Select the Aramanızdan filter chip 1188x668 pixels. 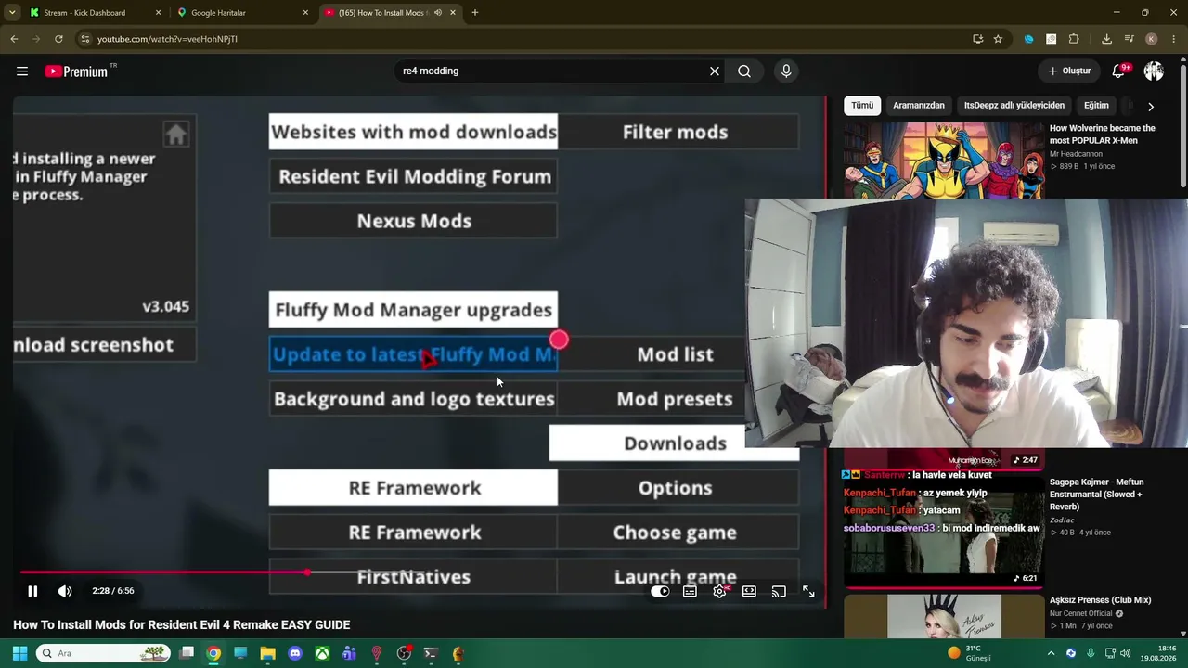click(x=919, y=106)
